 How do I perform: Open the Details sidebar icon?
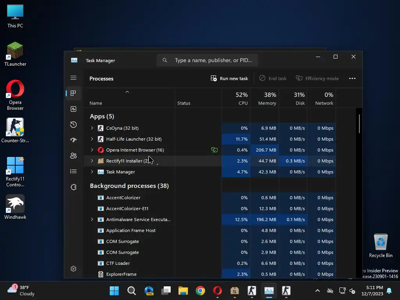click(x=73, y=171)
